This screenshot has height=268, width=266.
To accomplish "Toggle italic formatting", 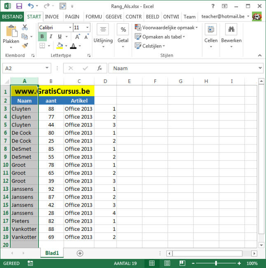I will pyautogui.click(x=51, y=36).
